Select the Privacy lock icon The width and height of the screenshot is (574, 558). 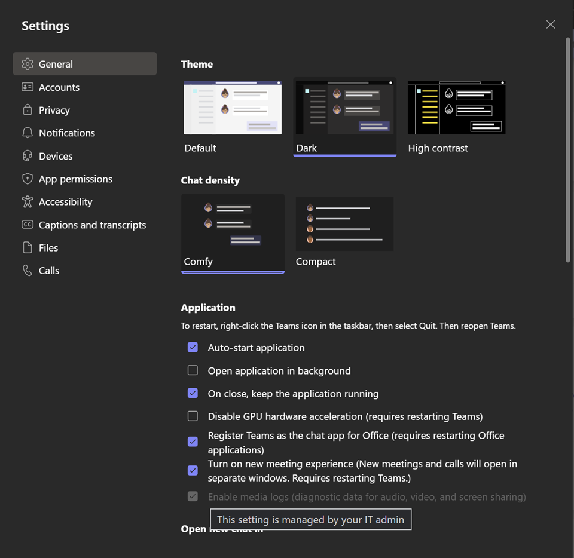point(28,110)
